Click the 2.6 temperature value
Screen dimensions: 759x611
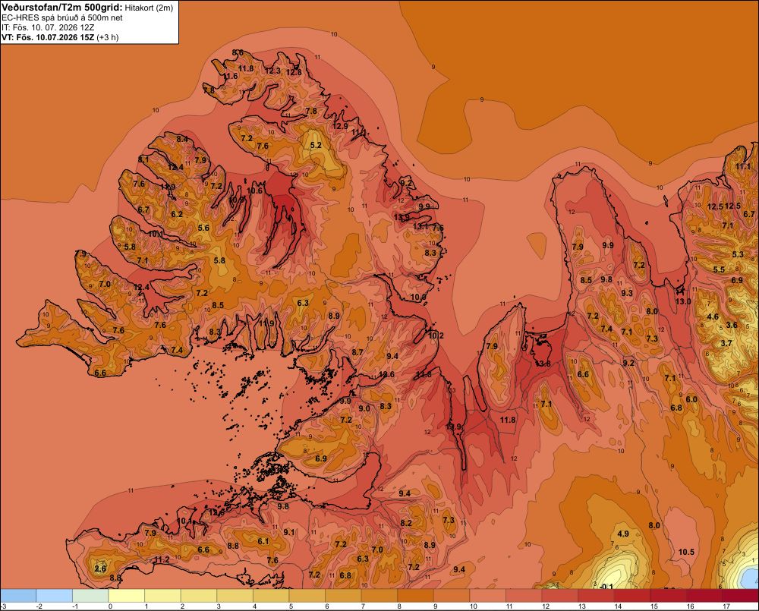coord(100,568)
